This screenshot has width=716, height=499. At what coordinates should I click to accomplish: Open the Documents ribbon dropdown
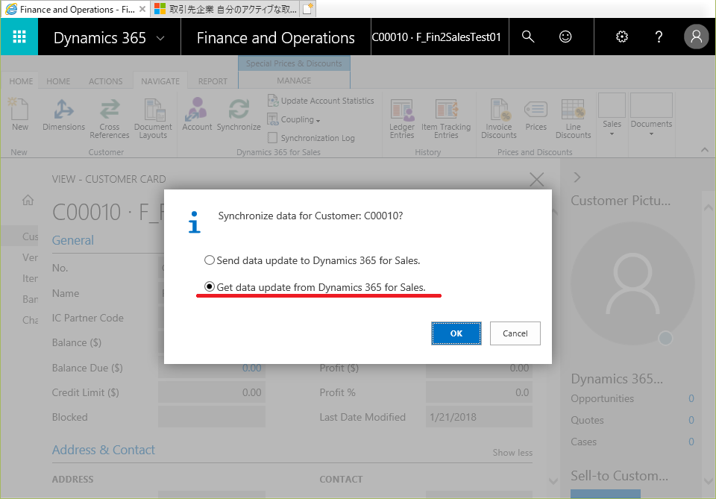click(x=651, y=115)
